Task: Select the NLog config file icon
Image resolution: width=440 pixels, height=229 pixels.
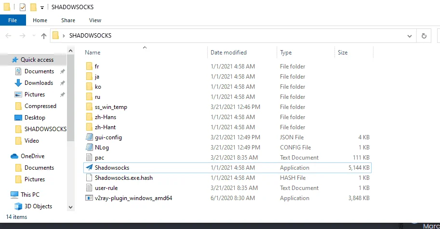Action: tap(89, 148)
